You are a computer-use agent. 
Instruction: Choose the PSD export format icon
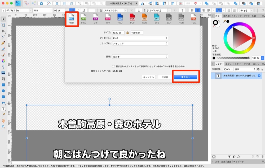(120, 19)
